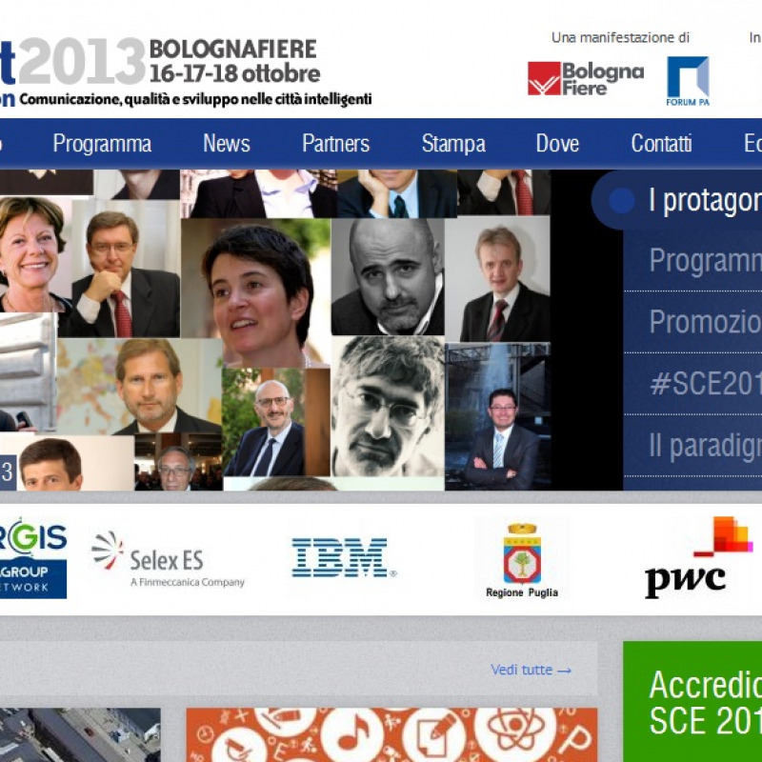Select the blue dot beside I protagonisti
Screen dimensions: 762x762
pyautogui.click(x=622, y=200)
